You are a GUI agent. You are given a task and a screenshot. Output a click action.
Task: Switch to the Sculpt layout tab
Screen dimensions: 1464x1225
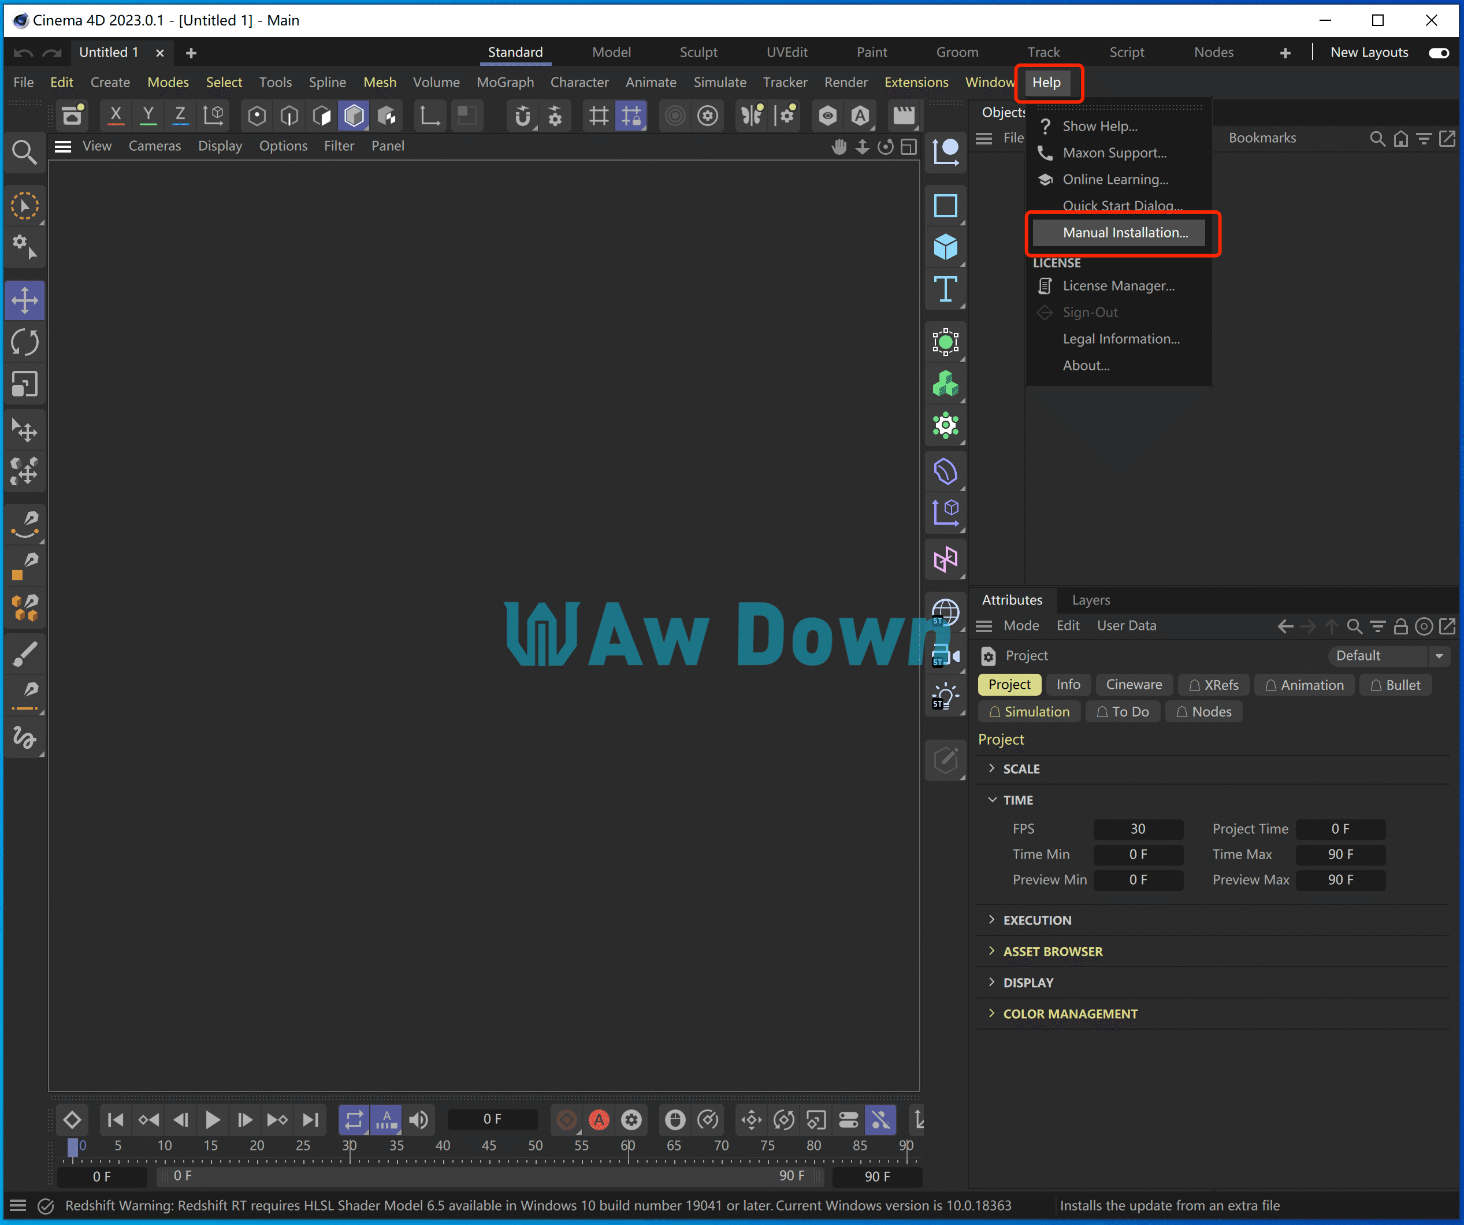tap(698, 52)
